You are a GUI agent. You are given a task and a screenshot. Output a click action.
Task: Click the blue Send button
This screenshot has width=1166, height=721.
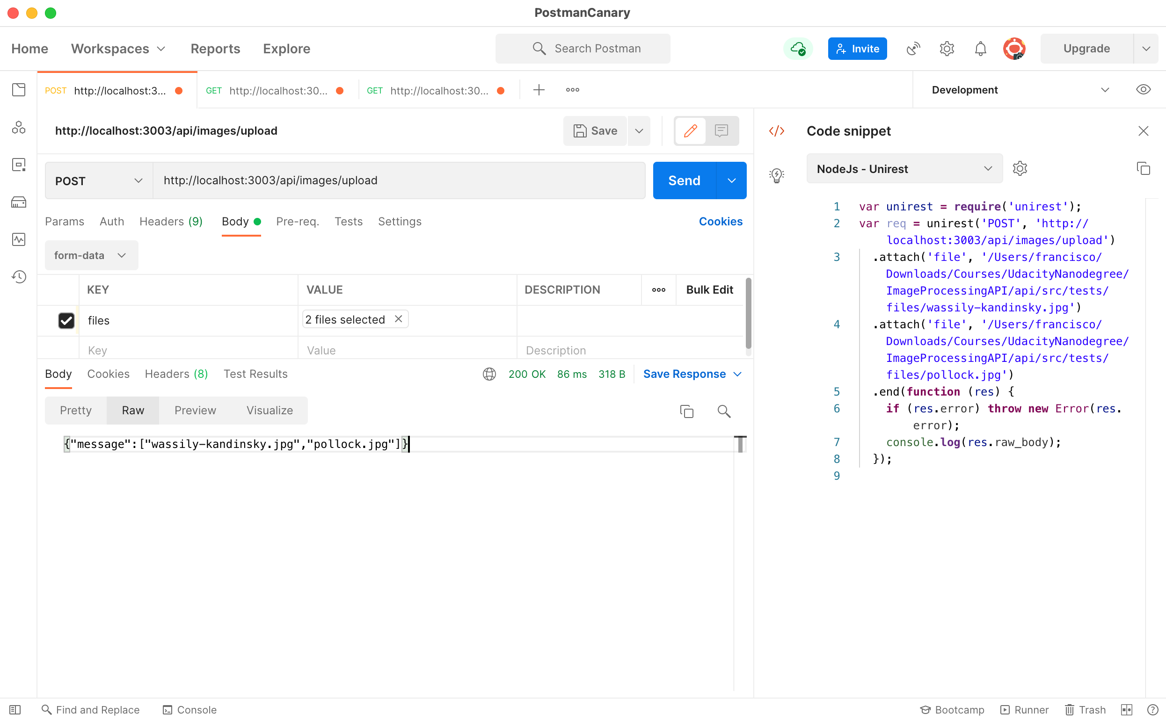click(x=684, y=181)
